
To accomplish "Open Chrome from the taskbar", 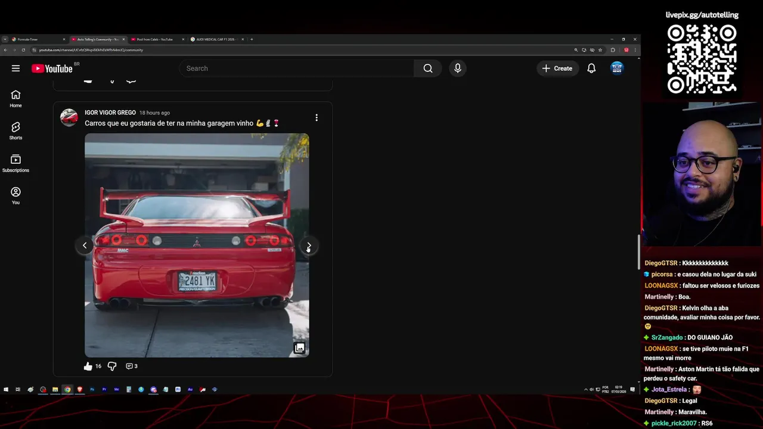I will tap(67, 390).
